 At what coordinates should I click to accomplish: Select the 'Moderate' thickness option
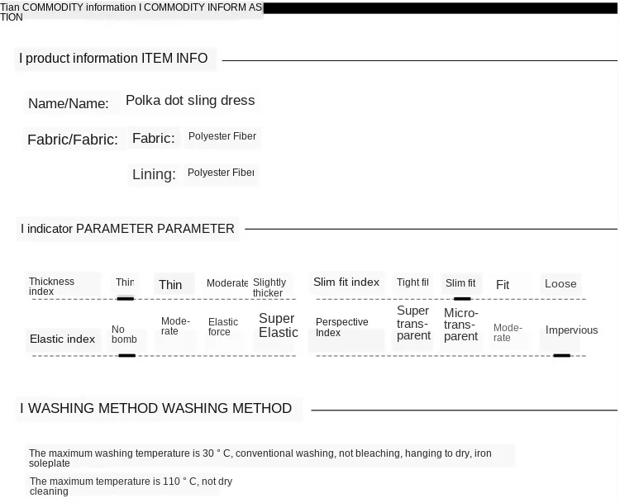pos(227,283)
